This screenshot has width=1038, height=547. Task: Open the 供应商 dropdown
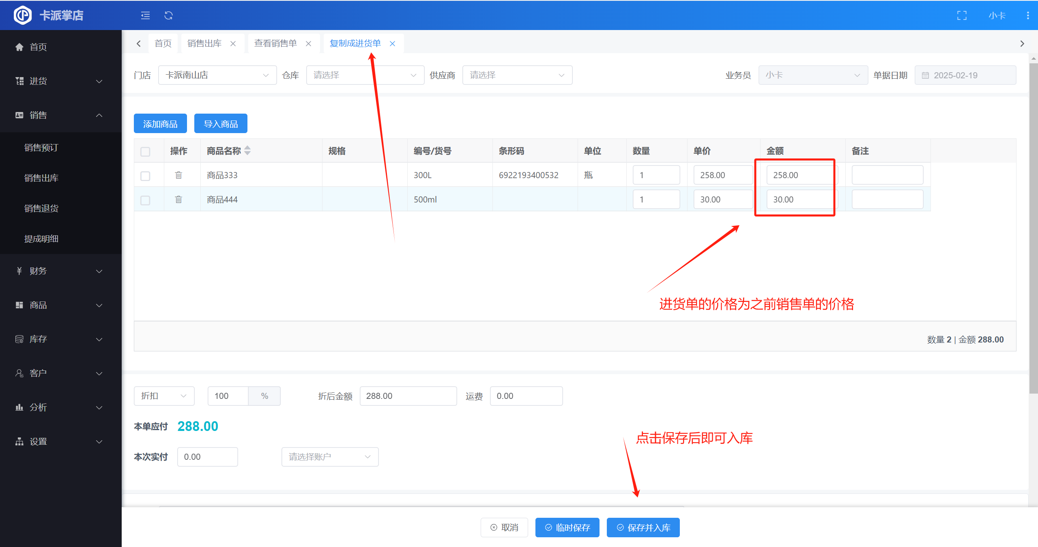(x=517, y=75)
